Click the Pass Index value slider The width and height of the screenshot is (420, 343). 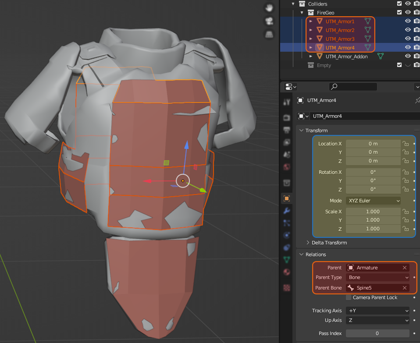click(377, 333)
